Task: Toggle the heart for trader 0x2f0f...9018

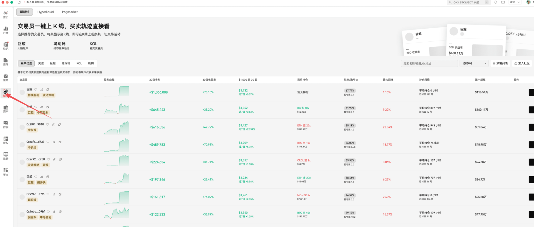Action: coord(47,124)
